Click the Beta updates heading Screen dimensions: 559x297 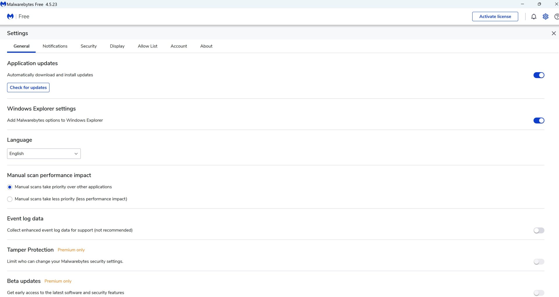point(24,281)
